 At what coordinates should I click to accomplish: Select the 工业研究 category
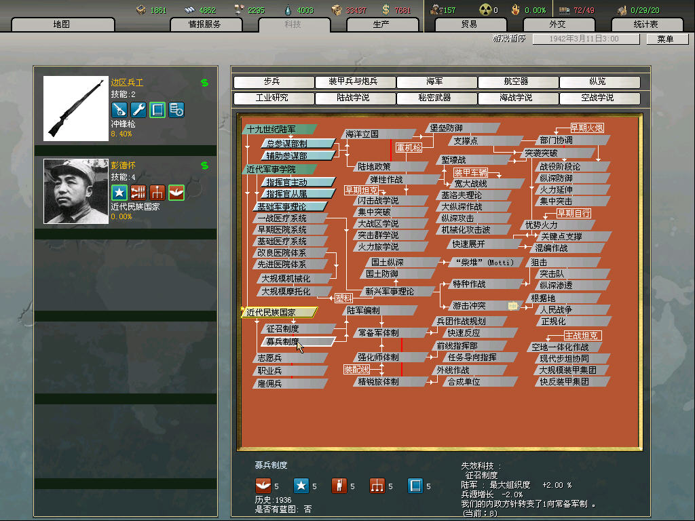tap(274, 98)
